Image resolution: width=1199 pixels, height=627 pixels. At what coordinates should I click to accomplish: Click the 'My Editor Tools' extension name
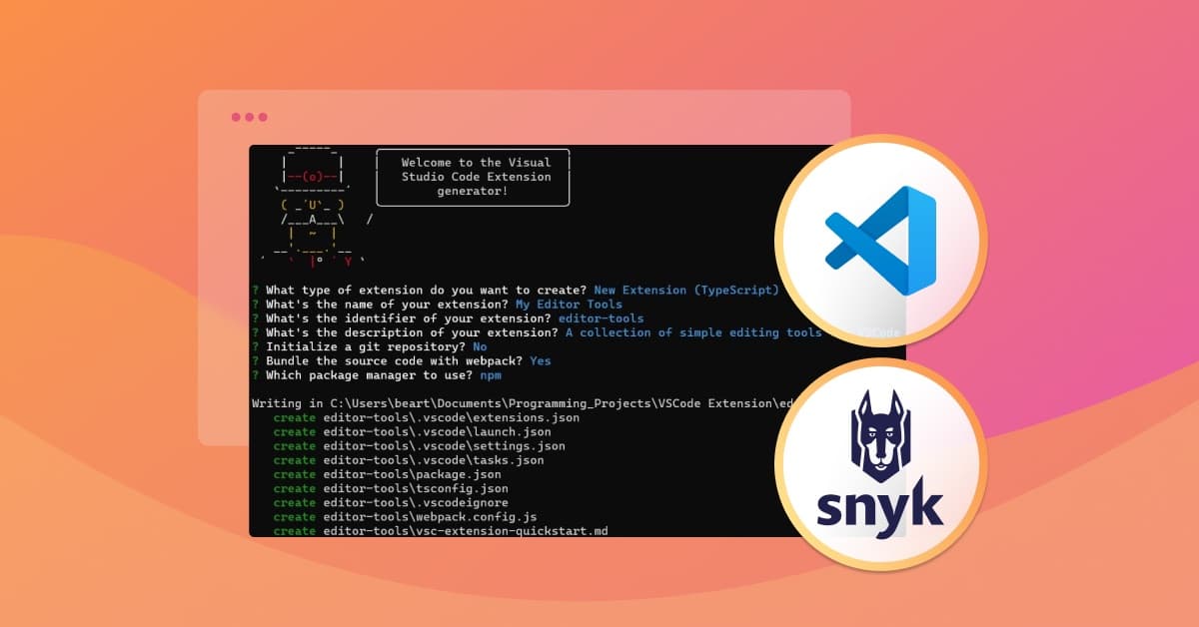click(569, 305)
